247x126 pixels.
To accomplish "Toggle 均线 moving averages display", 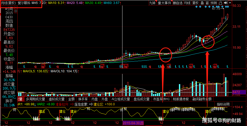I will 187,3.
